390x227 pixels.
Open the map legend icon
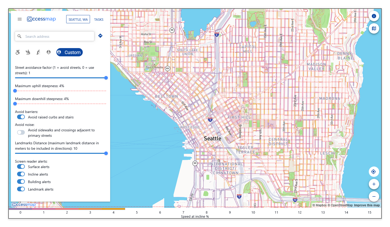pyautogui.click(x=374, y=28)
